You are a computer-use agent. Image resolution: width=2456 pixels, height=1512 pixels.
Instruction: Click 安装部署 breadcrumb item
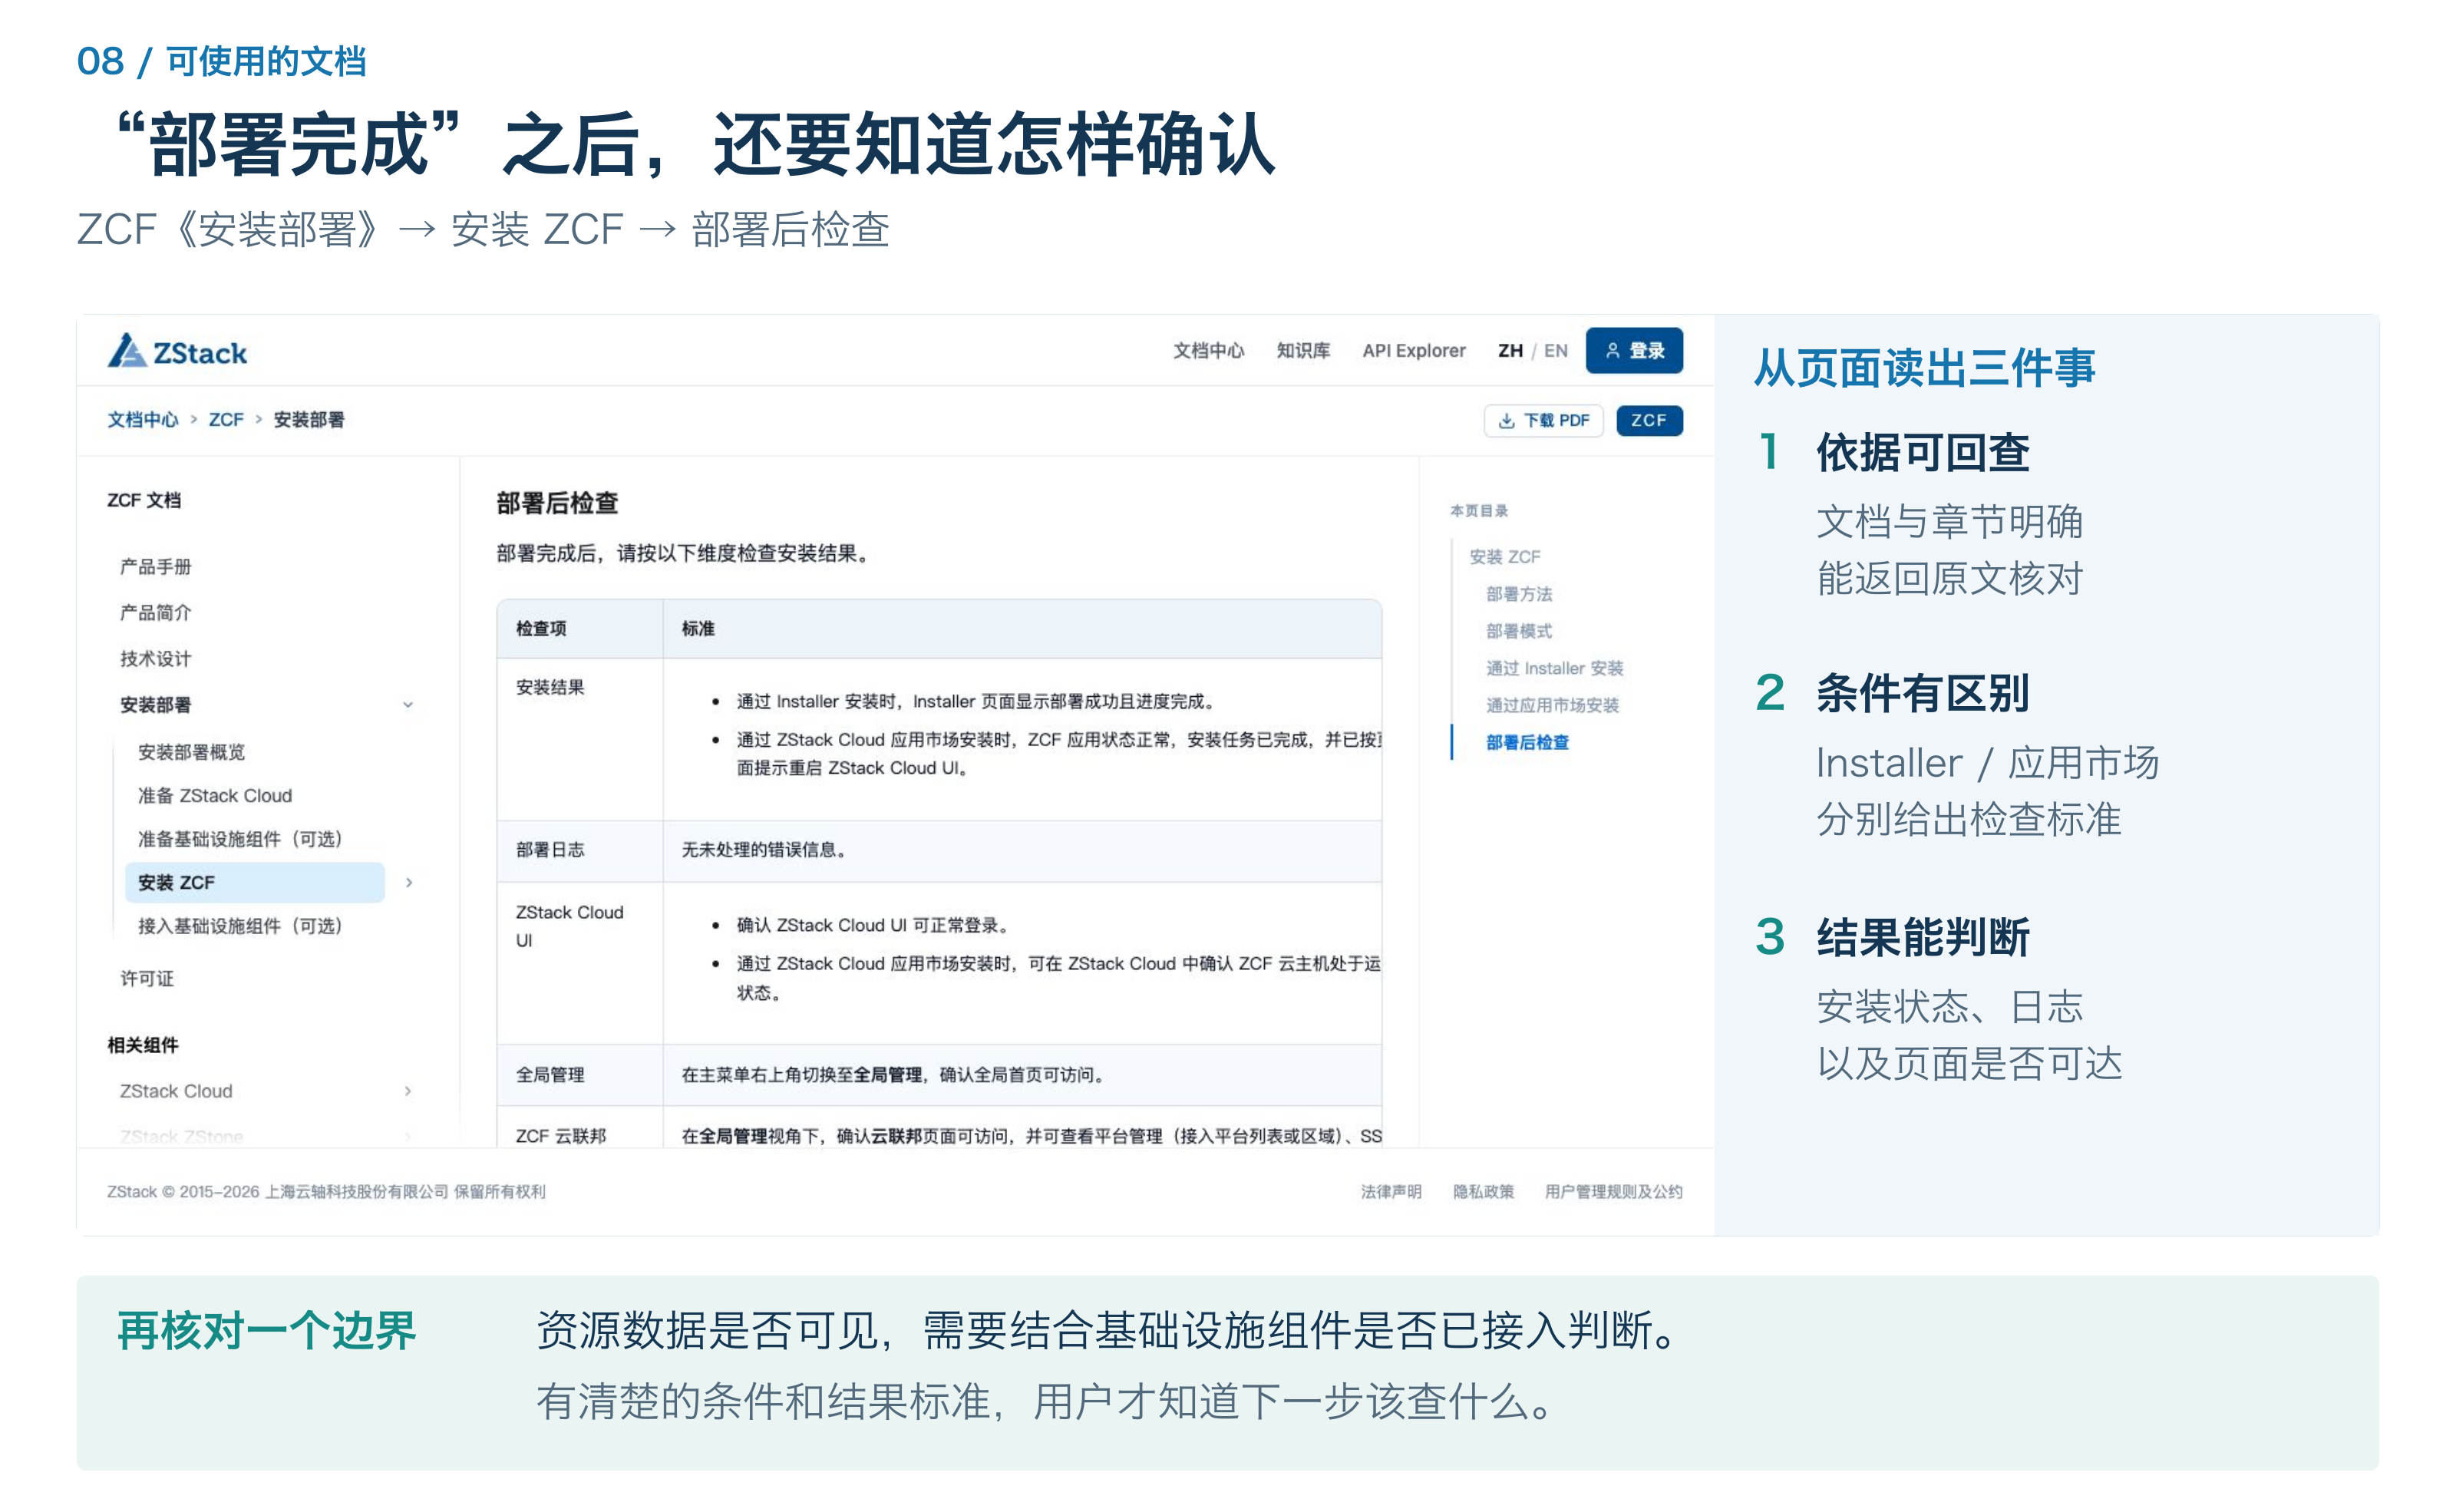click(x=309, y=420)
